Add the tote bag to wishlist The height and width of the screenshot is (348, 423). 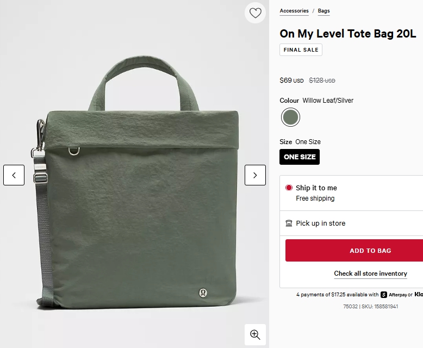pyautogui.click(x=255, y=13)
